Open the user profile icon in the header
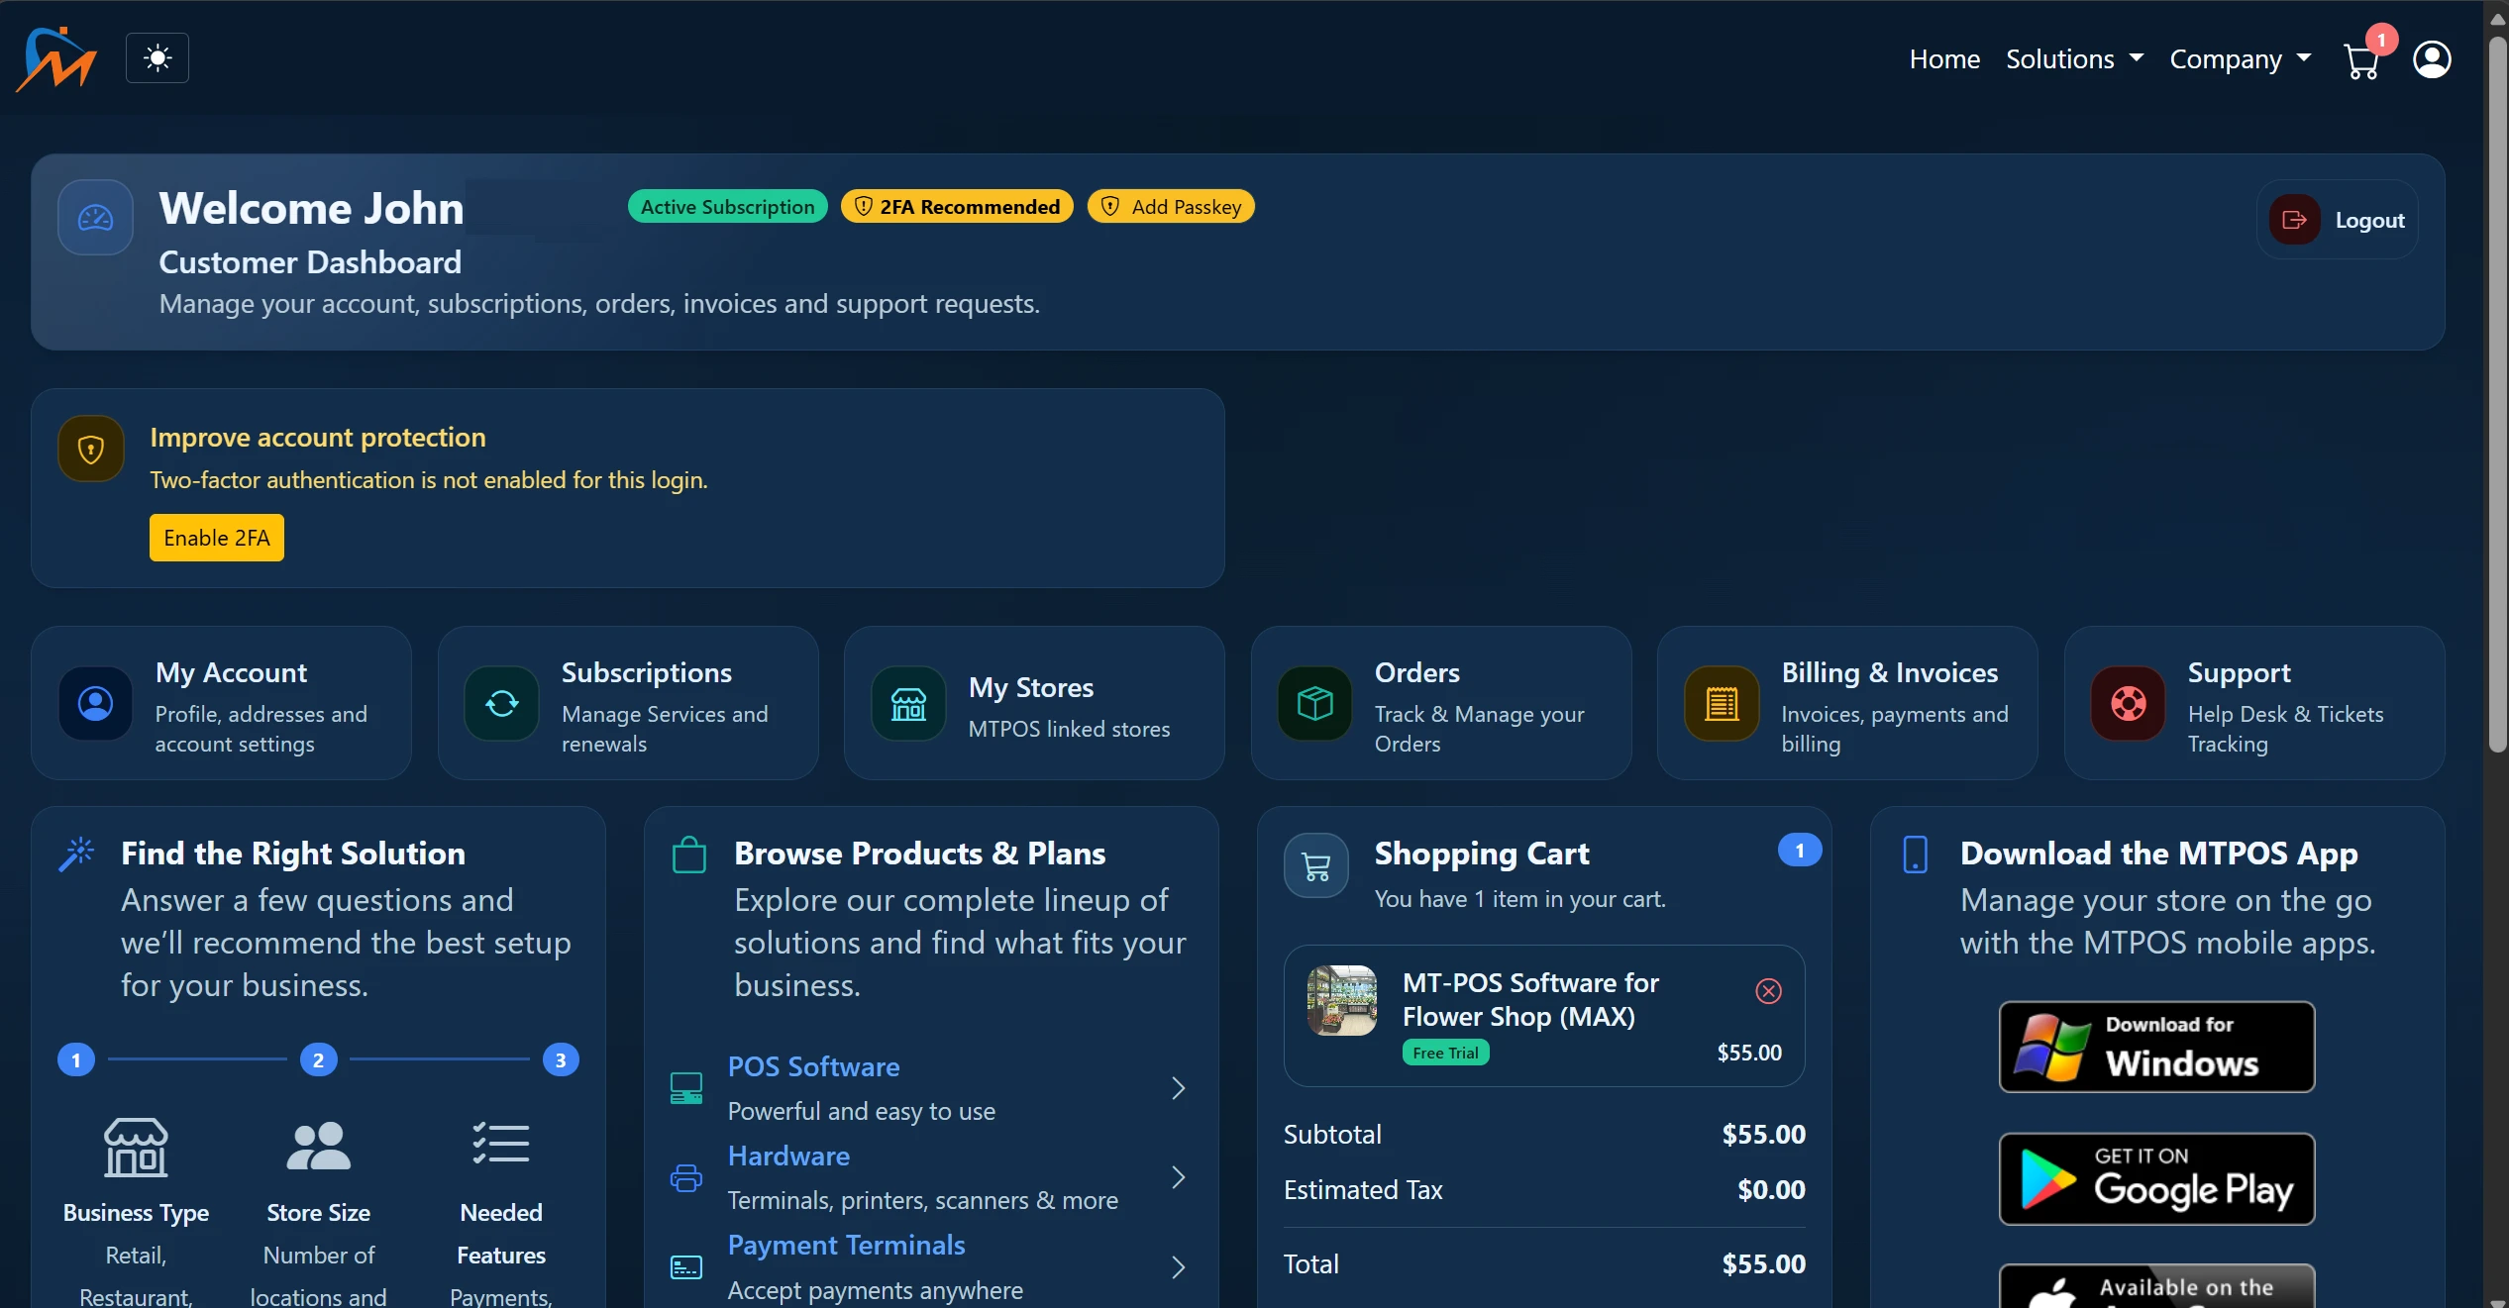 click(x=2432, y=59)
